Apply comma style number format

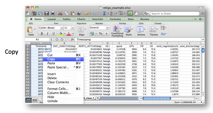click(x=106, y=33)
